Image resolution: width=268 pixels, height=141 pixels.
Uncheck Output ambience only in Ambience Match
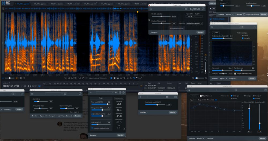(x=235, y=73)
